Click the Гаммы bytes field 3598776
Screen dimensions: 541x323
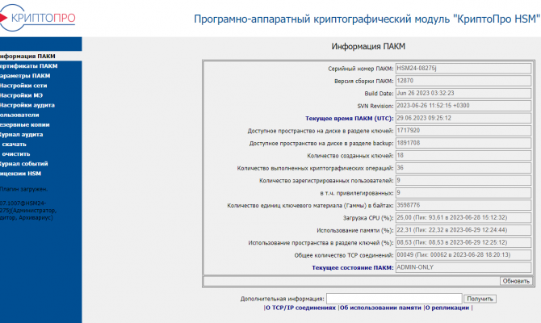point(463,205)
